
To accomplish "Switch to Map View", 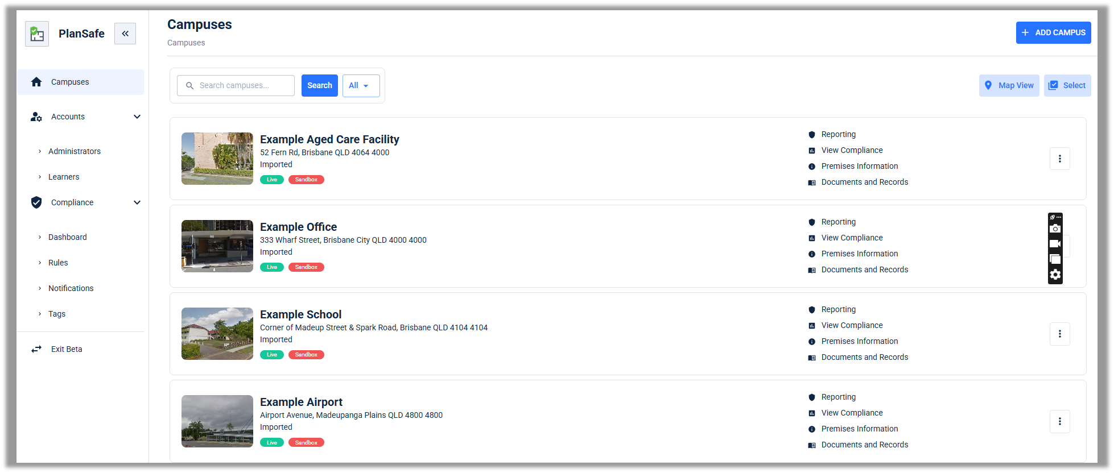I will [x=1009, y=85].
